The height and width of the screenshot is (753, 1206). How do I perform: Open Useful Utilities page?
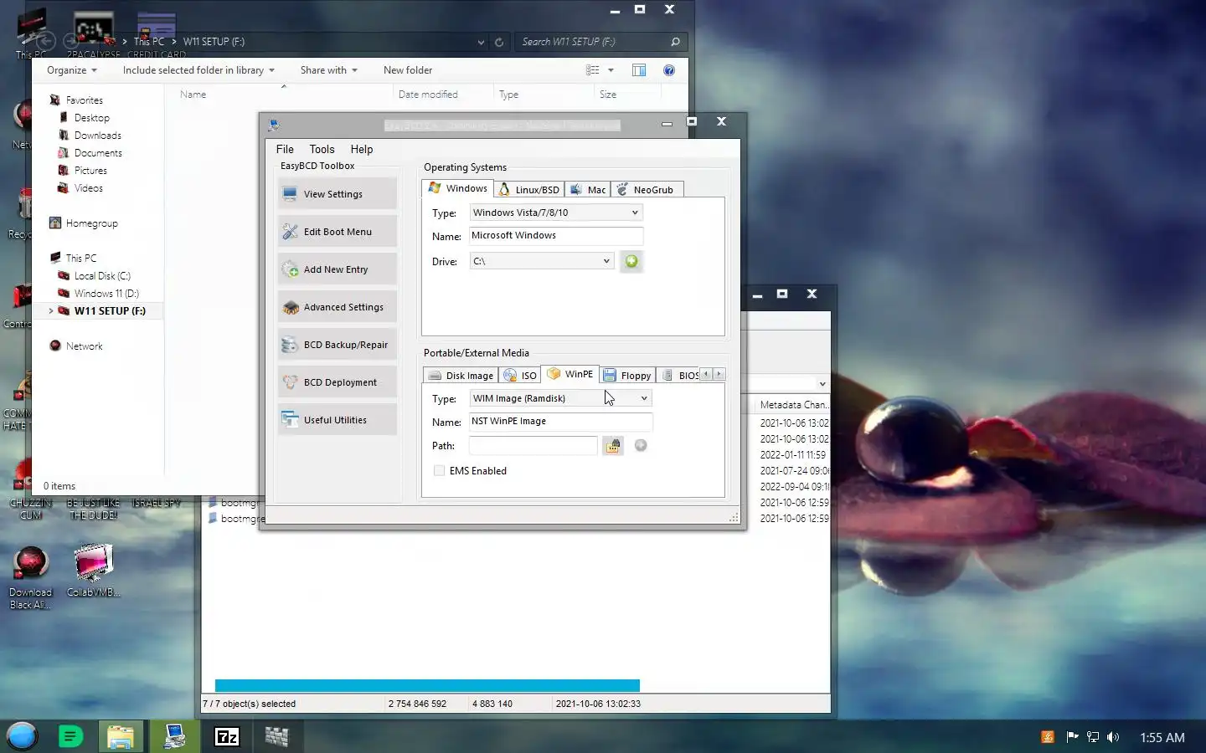tap(337, 420)
